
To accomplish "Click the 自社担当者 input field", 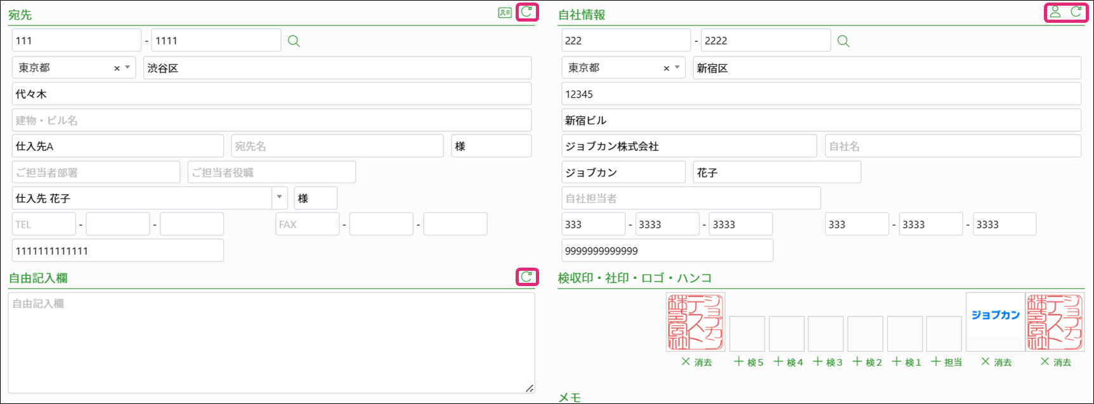I will point(691,199).
